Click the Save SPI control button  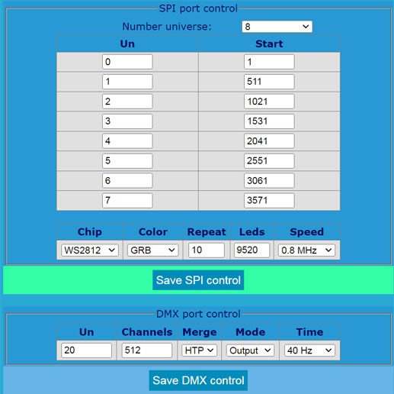click(198, 280)
